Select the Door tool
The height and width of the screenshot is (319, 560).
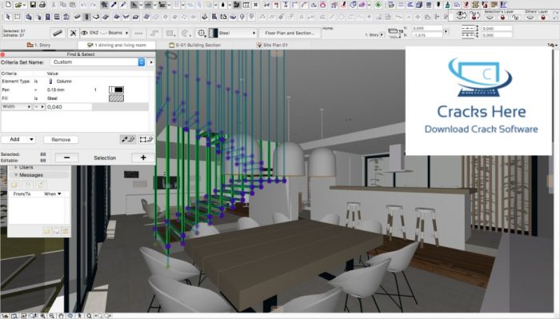coord(47,17)
